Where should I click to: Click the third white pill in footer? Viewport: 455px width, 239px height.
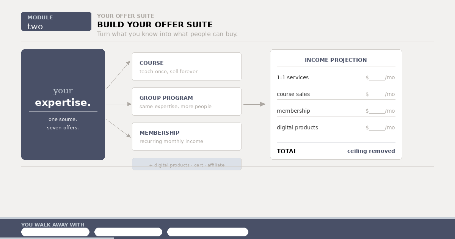click(208, 232)
